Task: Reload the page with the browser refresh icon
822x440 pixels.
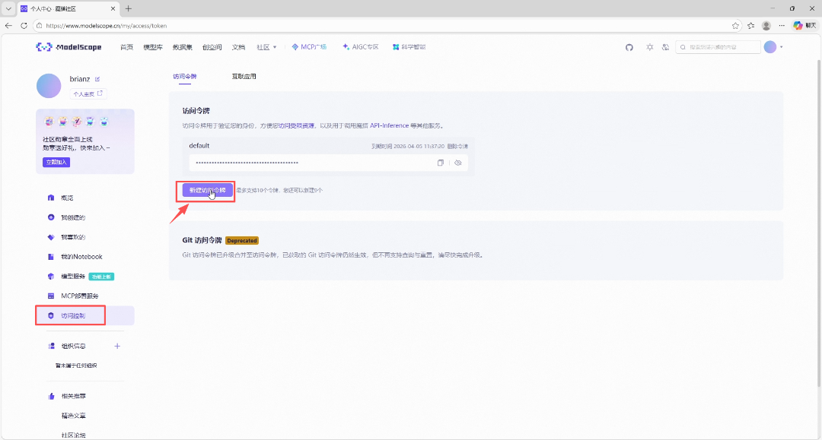Action: [24, 25]
